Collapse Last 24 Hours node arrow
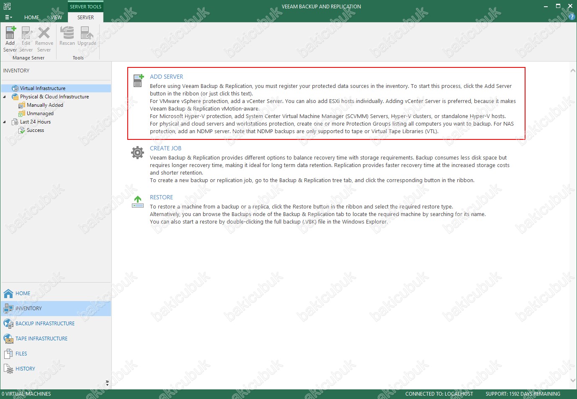This screenshot has width=577, height=399. tap(5, 122)
